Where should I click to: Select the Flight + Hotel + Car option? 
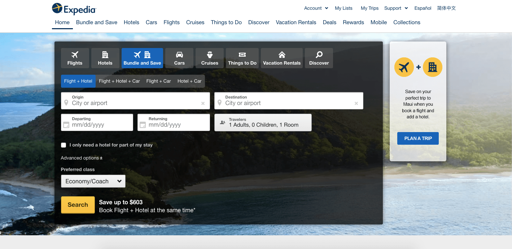click(x=119, y=81)
